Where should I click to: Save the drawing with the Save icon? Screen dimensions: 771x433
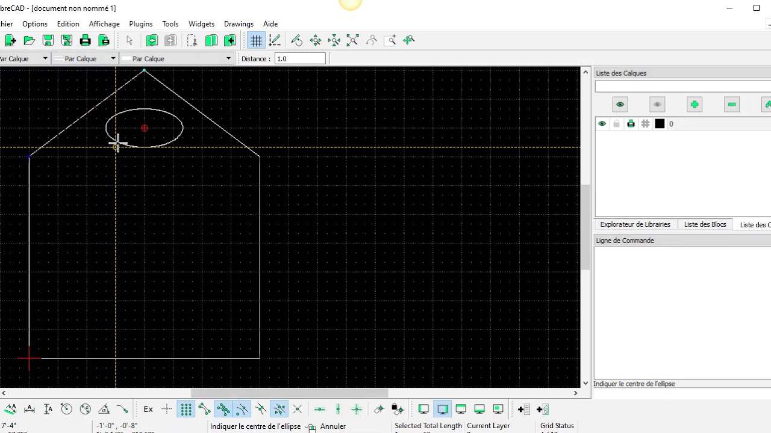48,40
